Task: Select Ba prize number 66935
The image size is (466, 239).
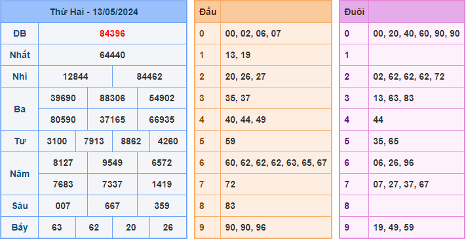Action: coord(162,119)
